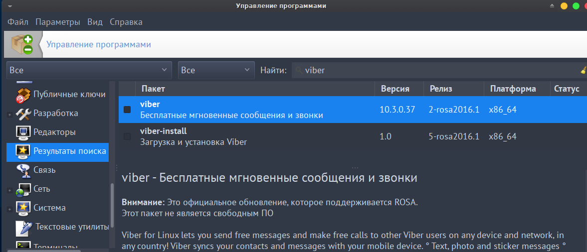
Task: Select the Сеть category icon
Action: pos(23,190)
